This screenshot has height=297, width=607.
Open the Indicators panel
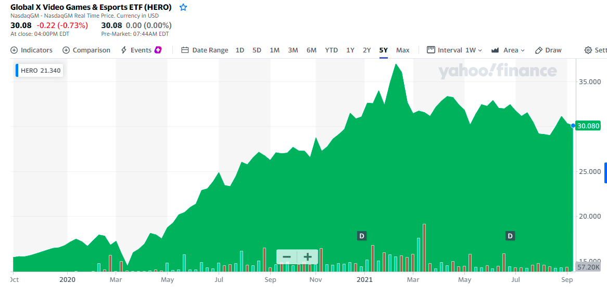point(31,50)
